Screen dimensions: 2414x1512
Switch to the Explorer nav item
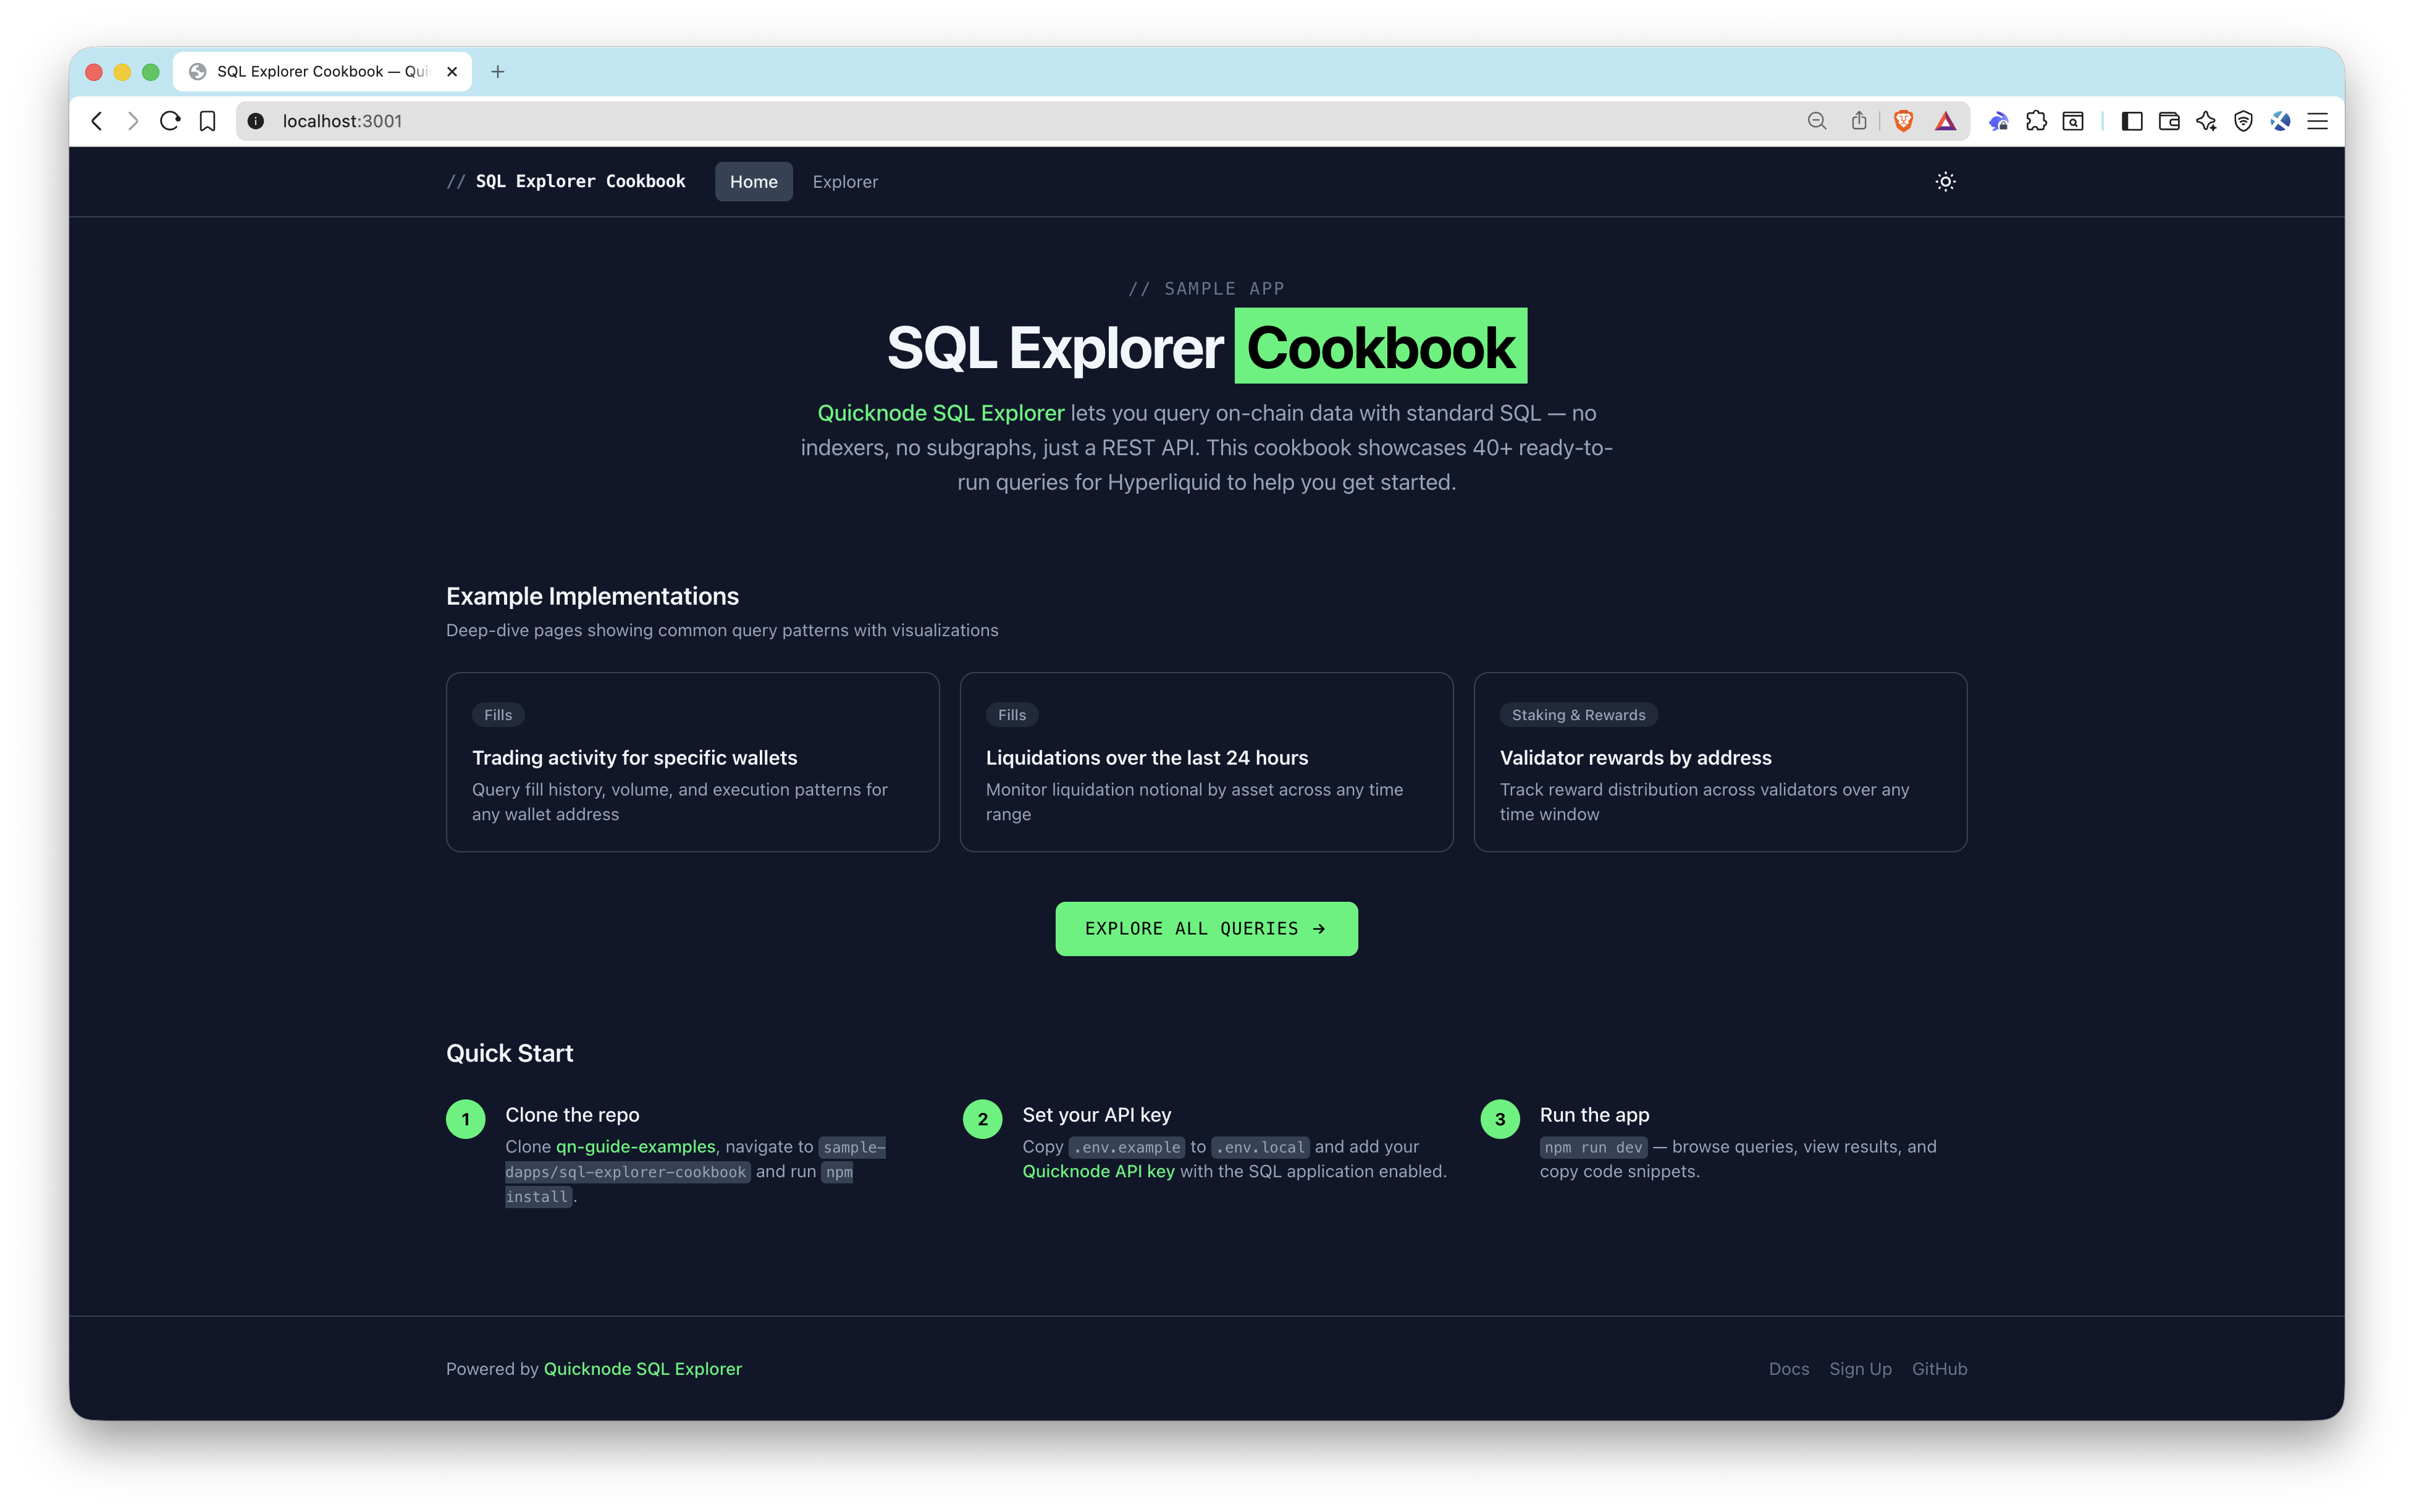click(x=845, y=181)
